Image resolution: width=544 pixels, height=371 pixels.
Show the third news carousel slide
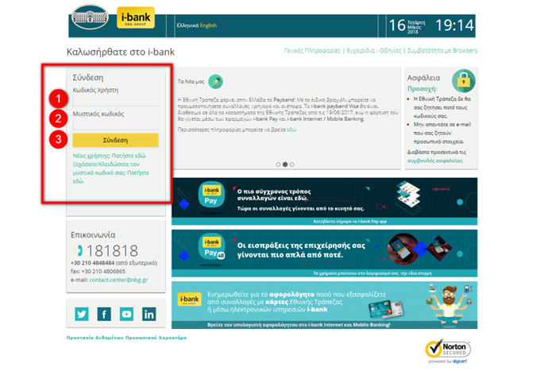(x=291, y=164)
